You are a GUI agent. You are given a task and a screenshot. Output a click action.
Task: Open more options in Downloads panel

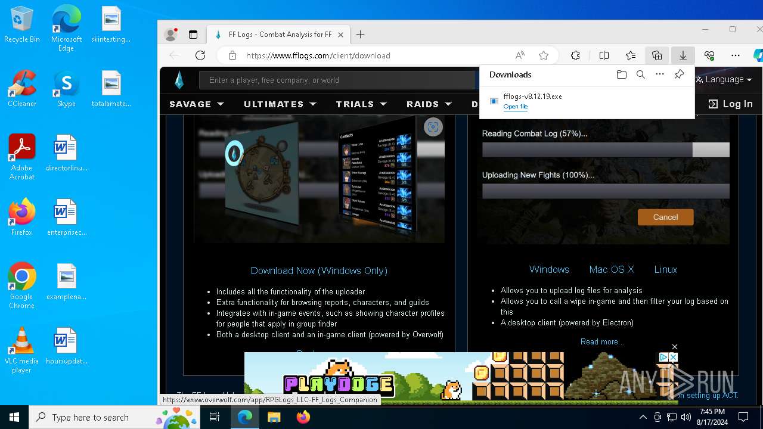click(660, 74)
